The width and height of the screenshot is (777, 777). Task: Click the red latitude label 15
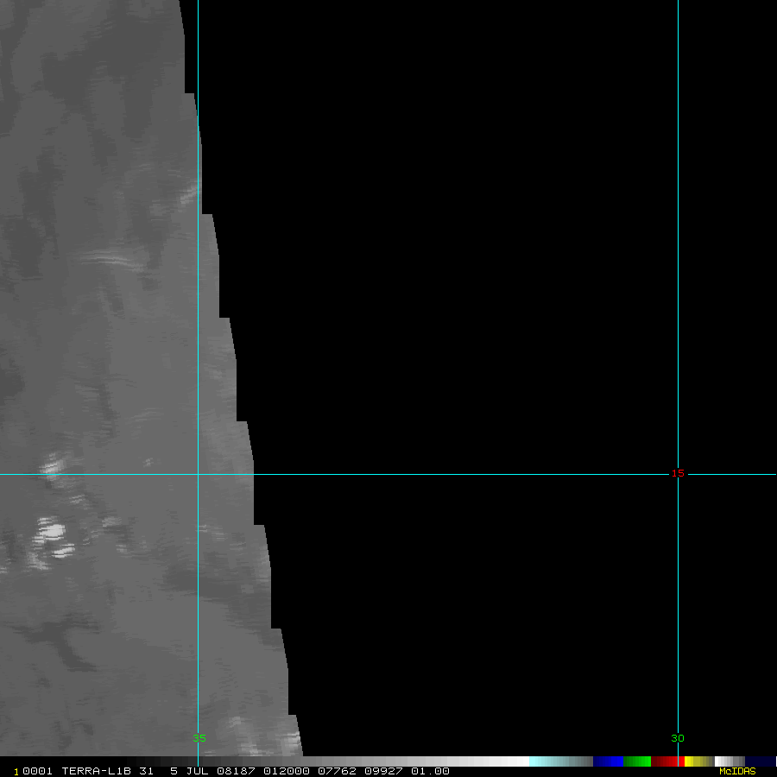[678, 473]
